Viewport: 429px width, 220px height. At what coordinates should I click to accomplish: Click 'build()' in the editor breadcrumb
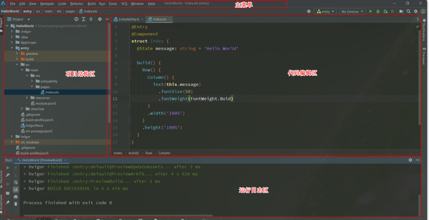(134, 153)
